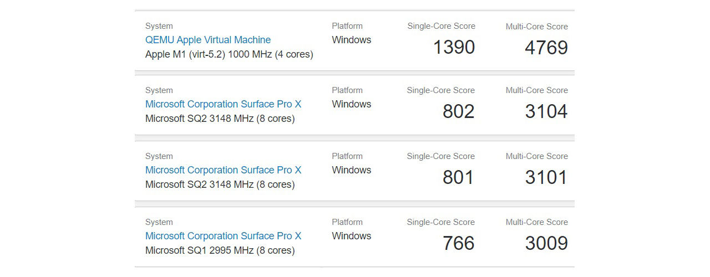The image size is (710, 277).
Task: Click the multi-core score 3101
Action: (546, 178)
